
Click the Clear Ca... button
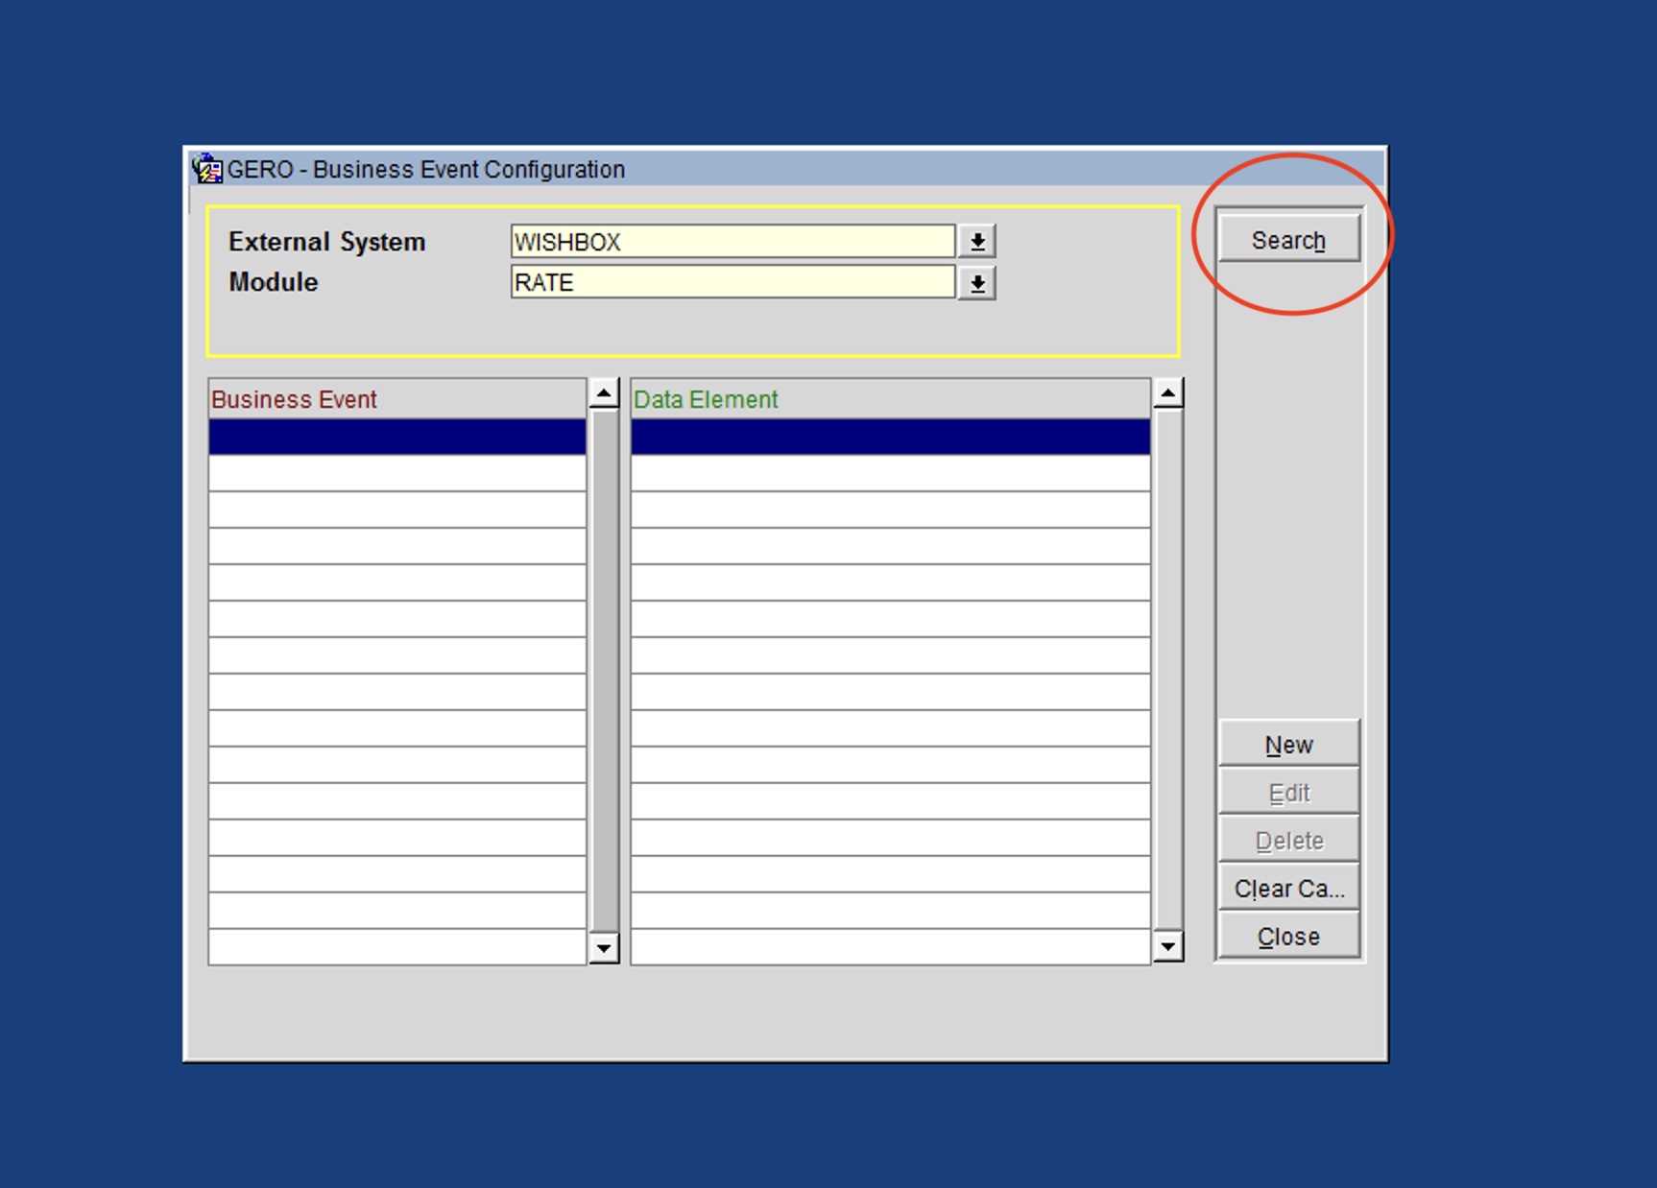[1288, 889]
